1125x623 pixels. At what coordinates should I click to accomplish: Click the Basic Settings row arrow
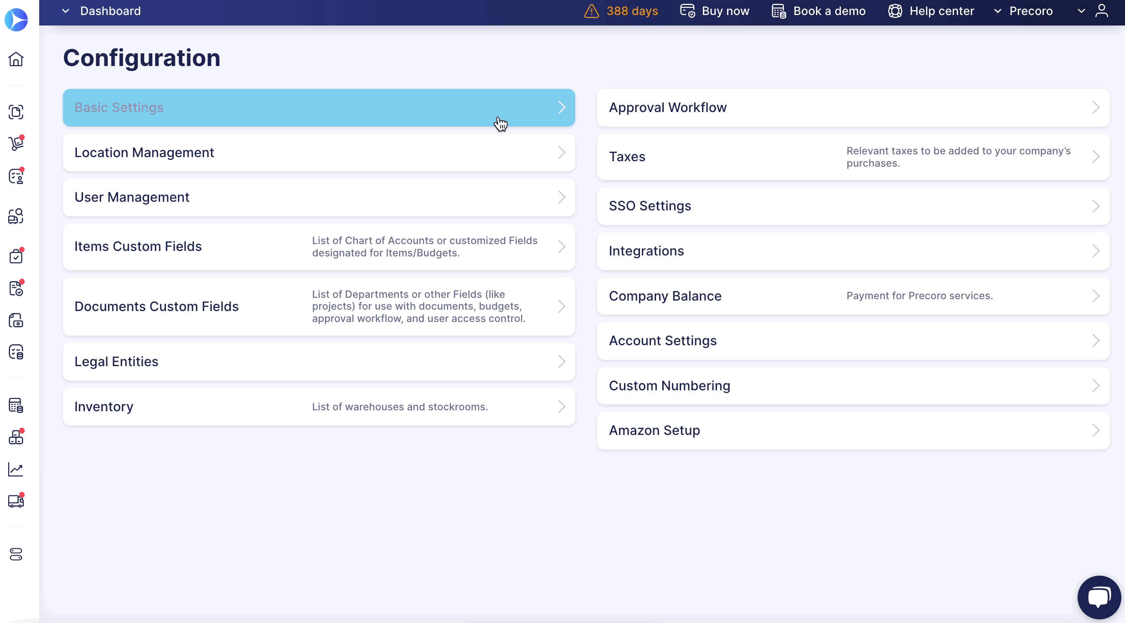562,107
